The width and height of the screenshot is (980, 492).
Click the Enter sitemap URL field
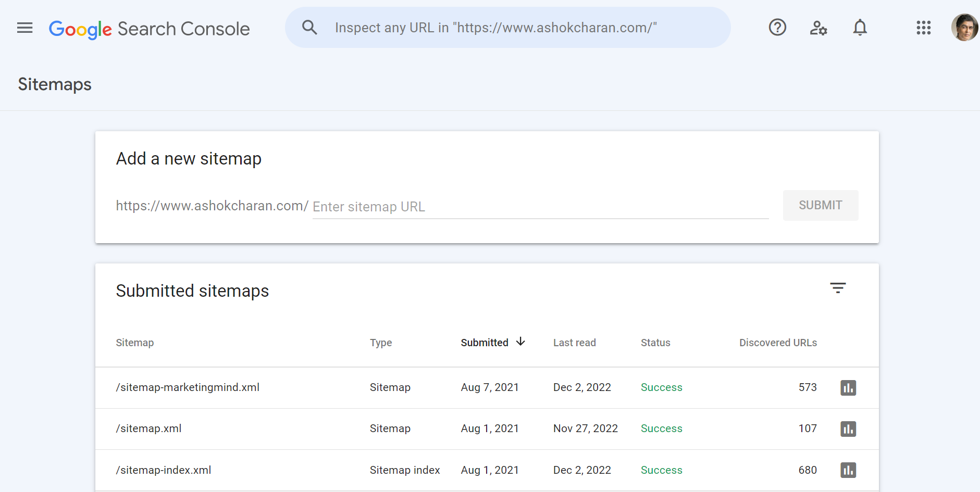[x=540, y=207]
